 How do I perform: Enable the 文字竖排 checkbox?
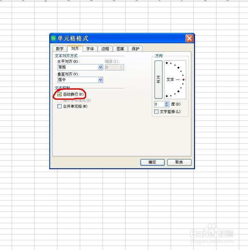click(x=156, y=112)
